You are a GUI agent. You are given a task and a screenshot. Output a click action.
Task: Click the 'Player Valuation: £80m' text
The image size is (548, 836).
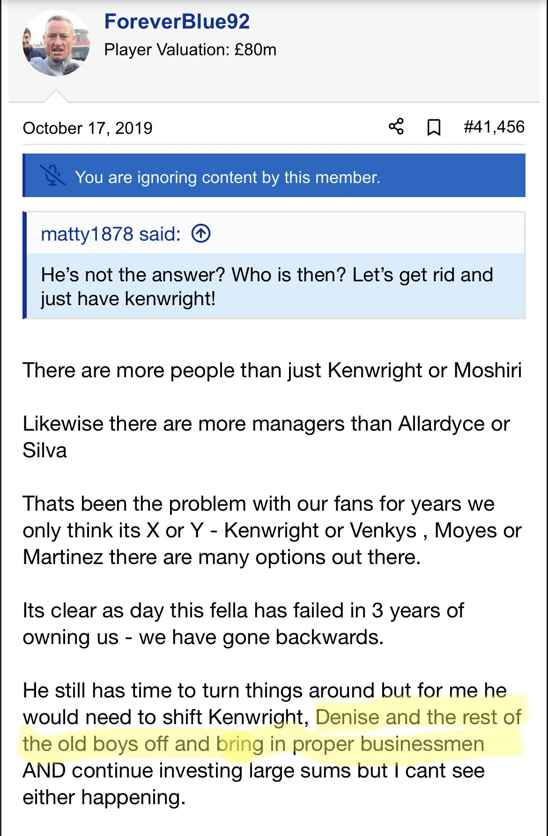click(190, 50)
